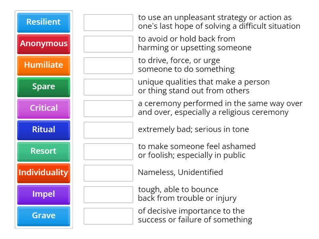Select the Ritual word tile

pos(43,130)
